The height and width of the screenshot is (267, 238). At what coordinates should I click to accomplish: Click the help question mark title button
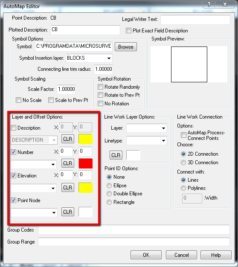[209, 4]
